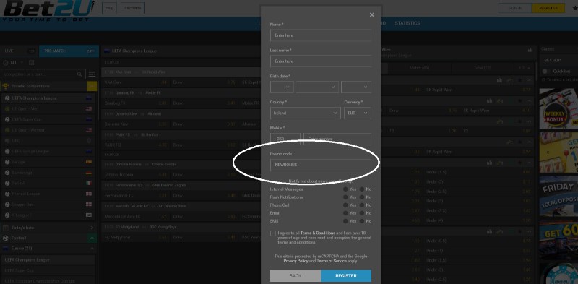578x284 pixels.
Task: Click the search magnifier icon
Action: click(79, 74)
